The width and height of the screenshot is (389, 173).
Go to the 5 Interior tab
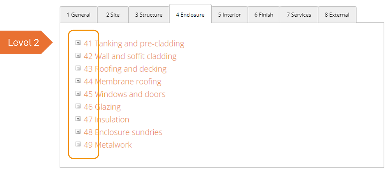[229, 15]
